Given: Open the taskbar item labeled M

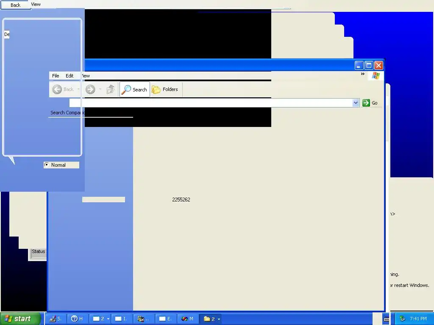Looking at the screenshot, I should tap(188, 319).
